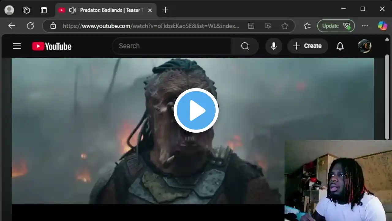Go to the YouTube home logo

(x=52, y=46)
